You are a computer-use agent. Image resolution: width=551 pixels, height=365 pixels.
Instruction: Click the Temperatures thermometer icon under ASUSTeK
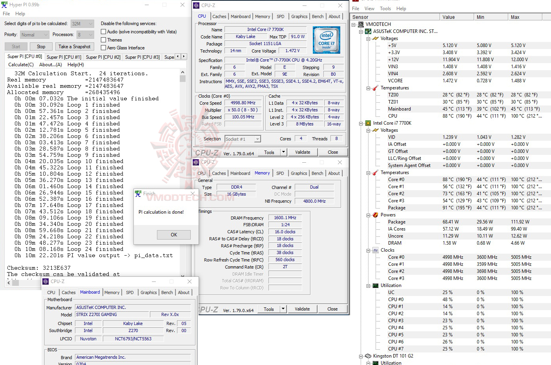(x=376, y=88)
